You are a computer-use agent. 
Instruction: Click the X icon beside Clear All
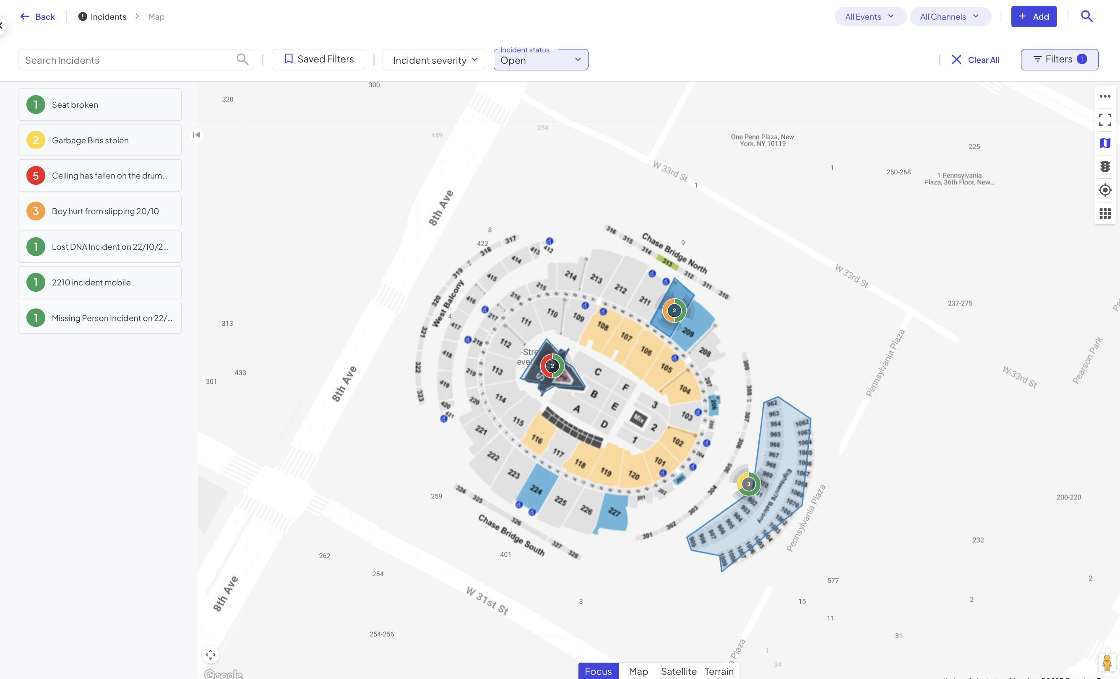[956, 60]
